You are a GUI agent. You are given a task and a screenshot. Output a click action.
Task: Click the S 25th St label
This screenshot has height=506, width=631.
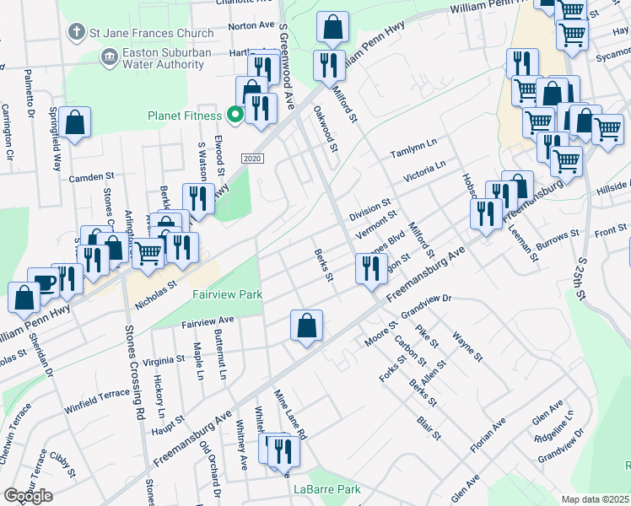(580, 279)
